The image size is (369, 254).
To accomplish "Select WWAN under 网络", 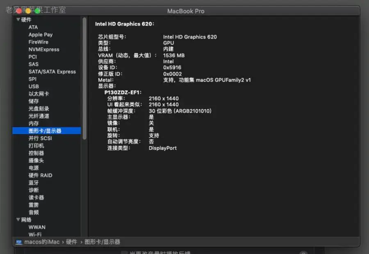I will pyautogui.click(x=37, y=227).
